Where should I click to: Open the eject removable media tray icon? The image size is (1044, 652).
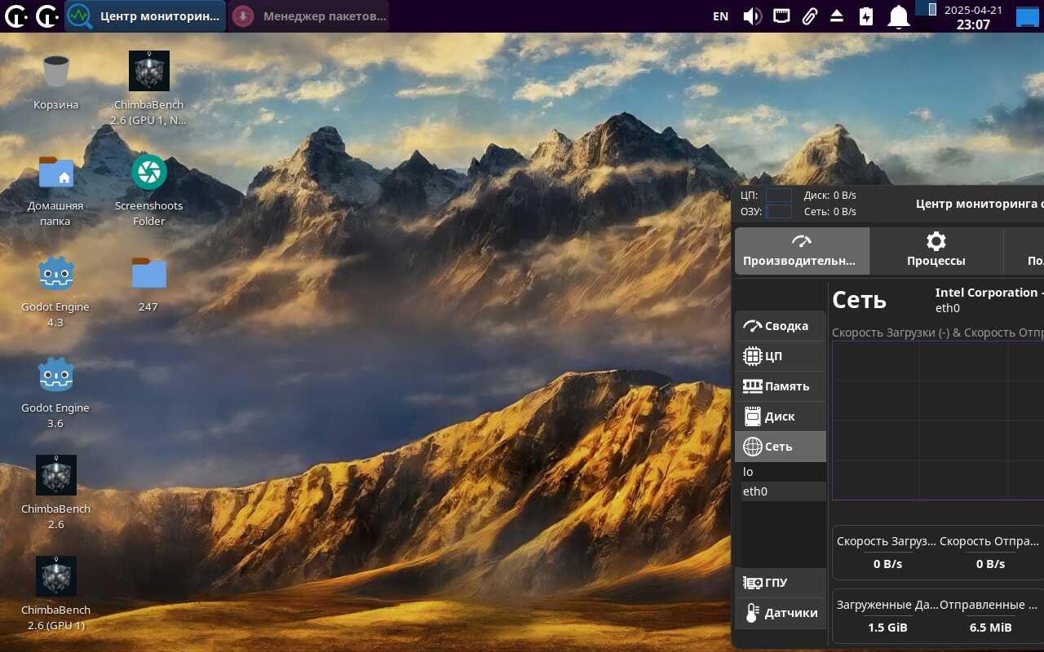(x=837, y=15)
